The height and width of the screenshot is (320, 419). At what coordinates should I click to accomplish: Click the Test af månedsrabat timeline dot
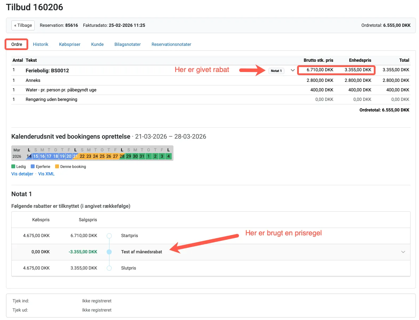coord(109,252)
